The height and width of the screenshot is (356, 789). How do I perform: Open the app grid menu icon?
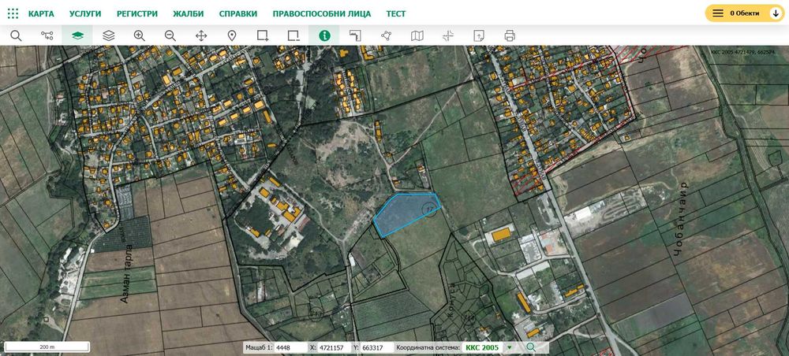point(13,13)
